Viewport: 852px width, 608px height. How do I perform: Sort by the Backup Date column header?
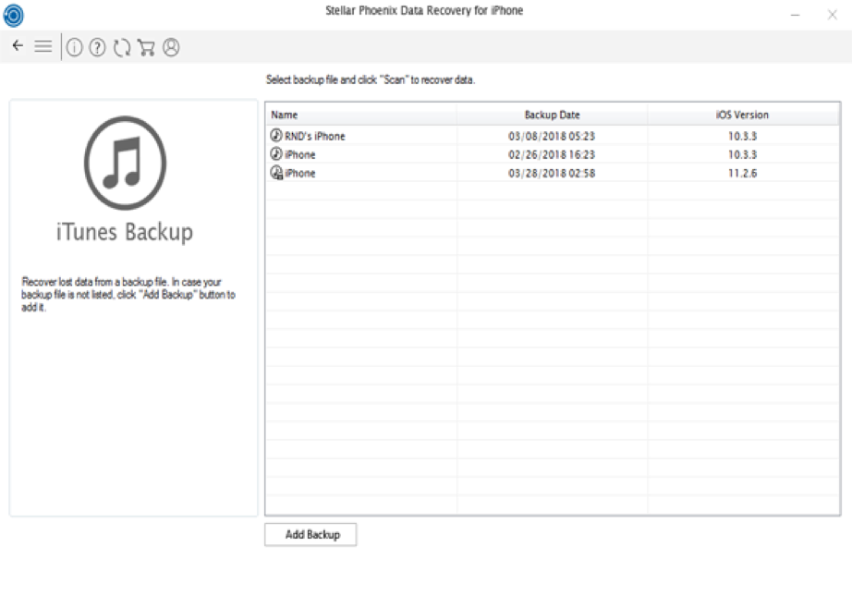coord(552,115)
